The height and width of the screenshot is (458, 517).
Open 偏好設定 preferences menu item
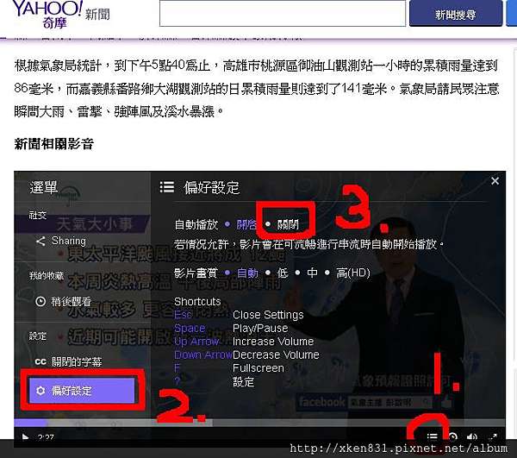click(82, 391)
